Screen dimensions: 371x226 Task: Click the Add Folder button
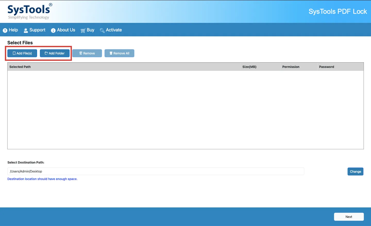pyautogui.click(x=55, y=53)
